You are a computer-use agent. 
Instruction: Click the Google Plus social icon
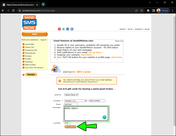[59, 29]
